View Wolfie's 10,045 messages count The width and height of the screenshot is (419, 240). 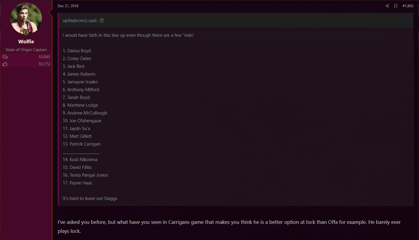coord(44,57)
